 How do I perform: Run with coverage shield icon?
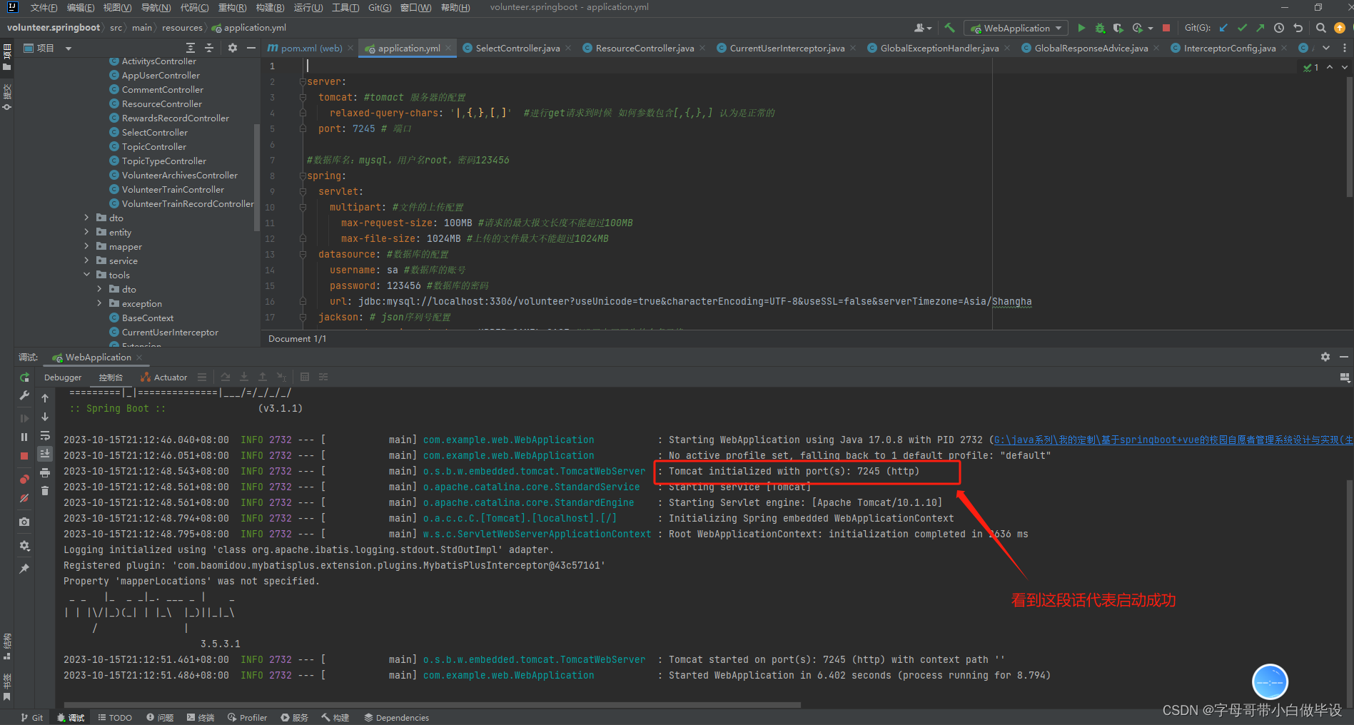point(1118,28)
